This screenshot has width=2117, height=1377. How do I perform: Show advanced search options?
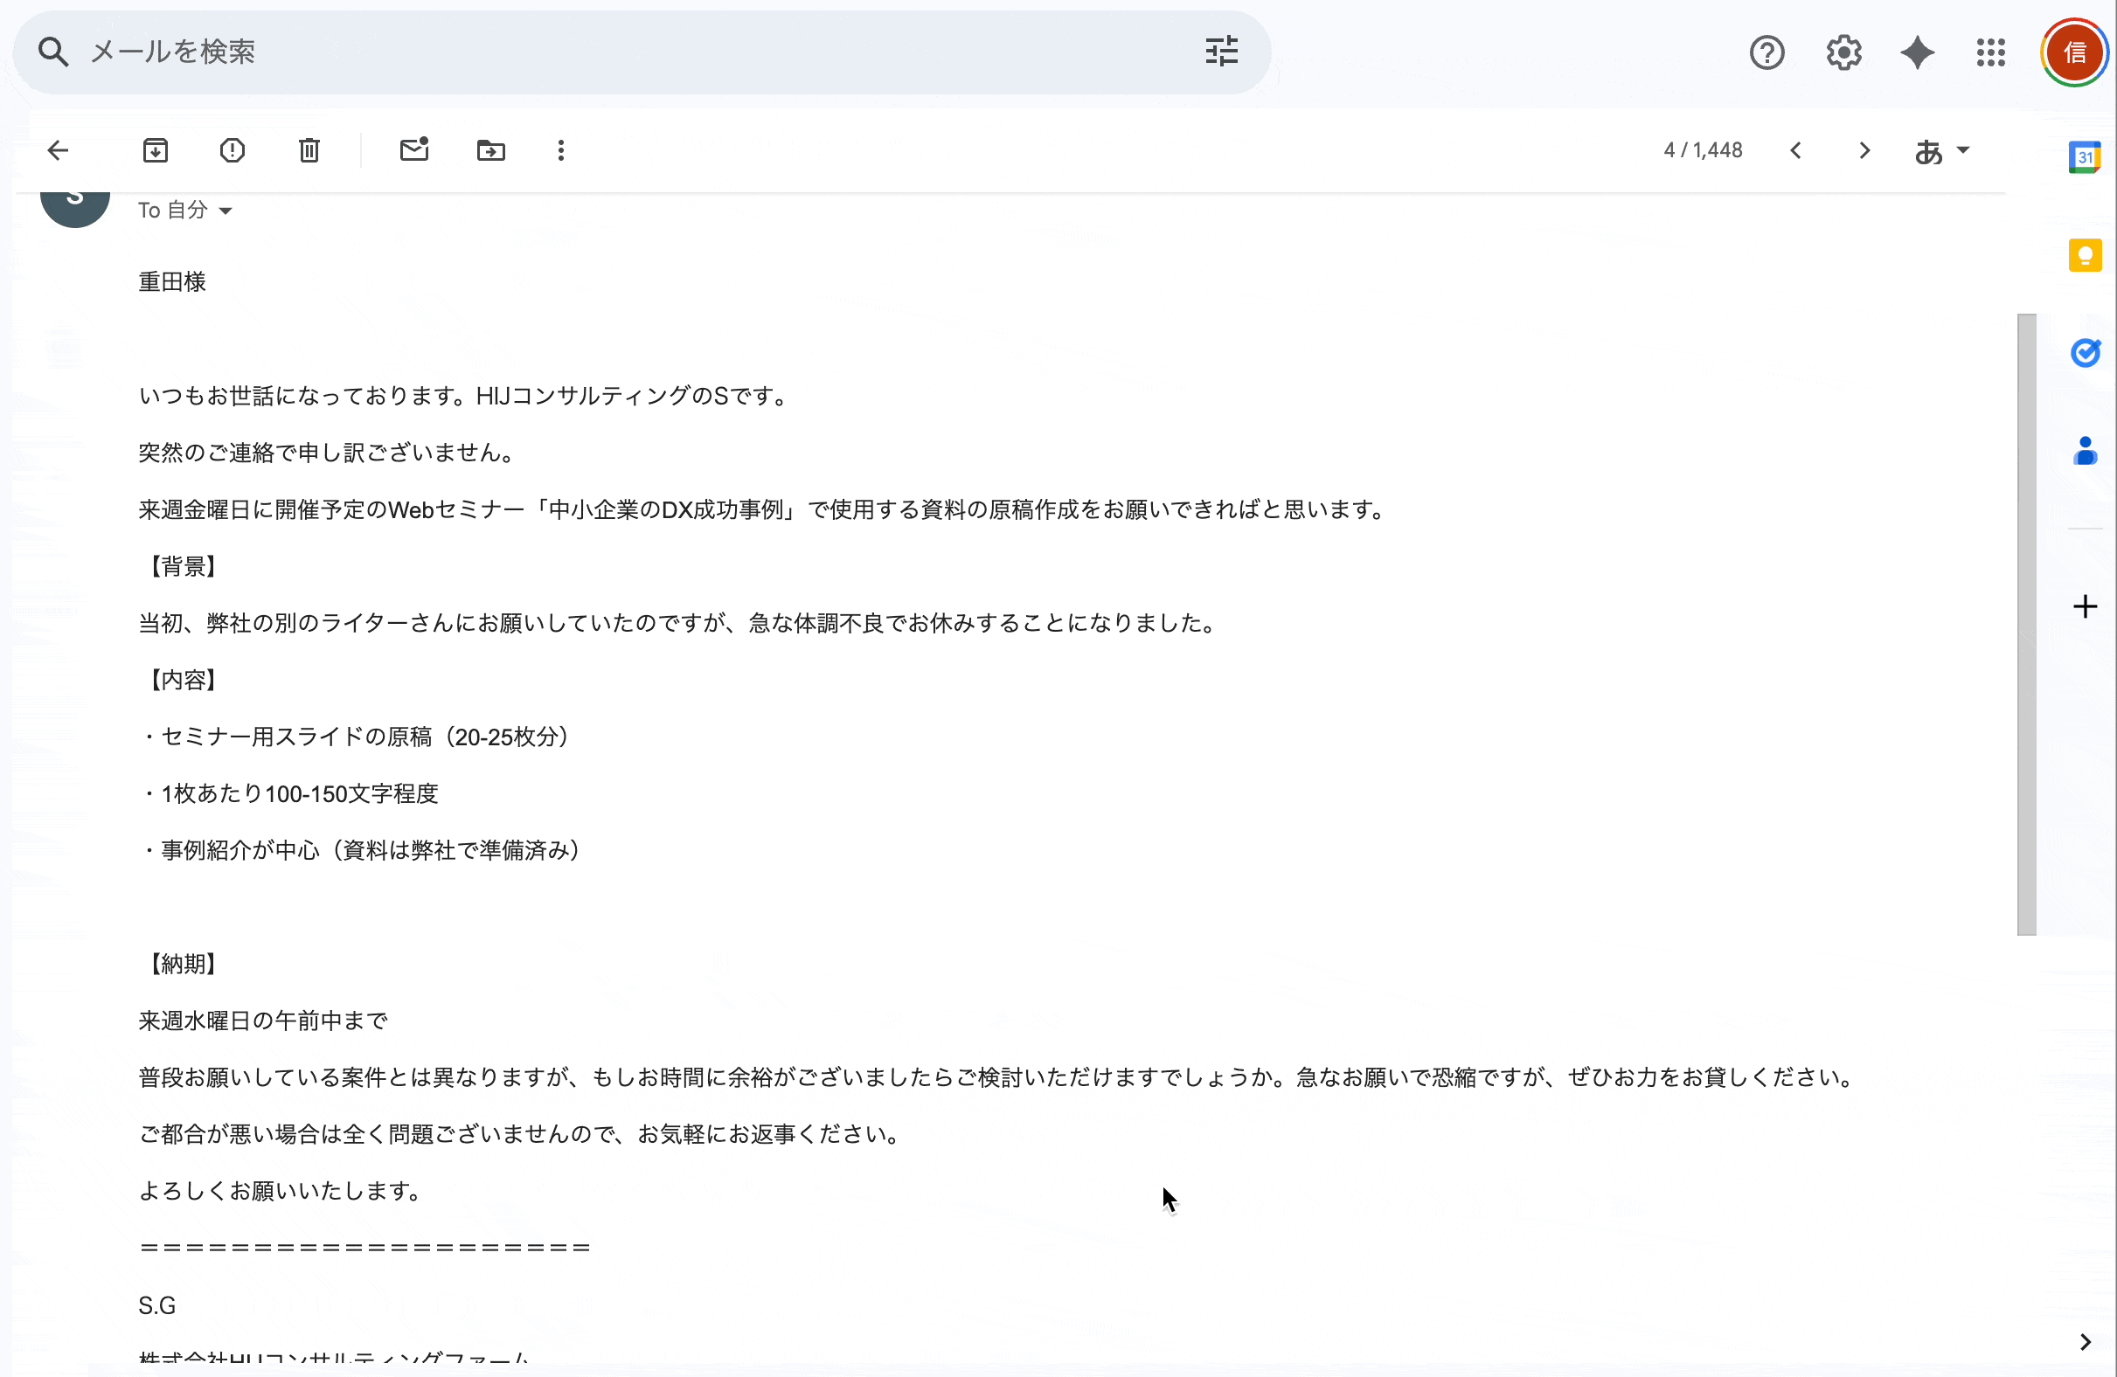tap(1221, 51)
